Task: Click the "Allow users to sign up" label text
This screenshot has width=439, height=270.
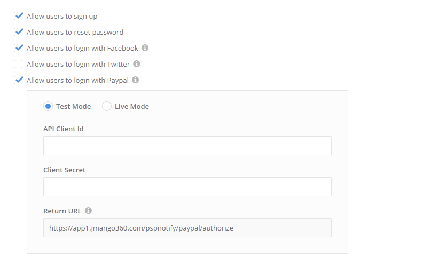Action: (62, 16)
